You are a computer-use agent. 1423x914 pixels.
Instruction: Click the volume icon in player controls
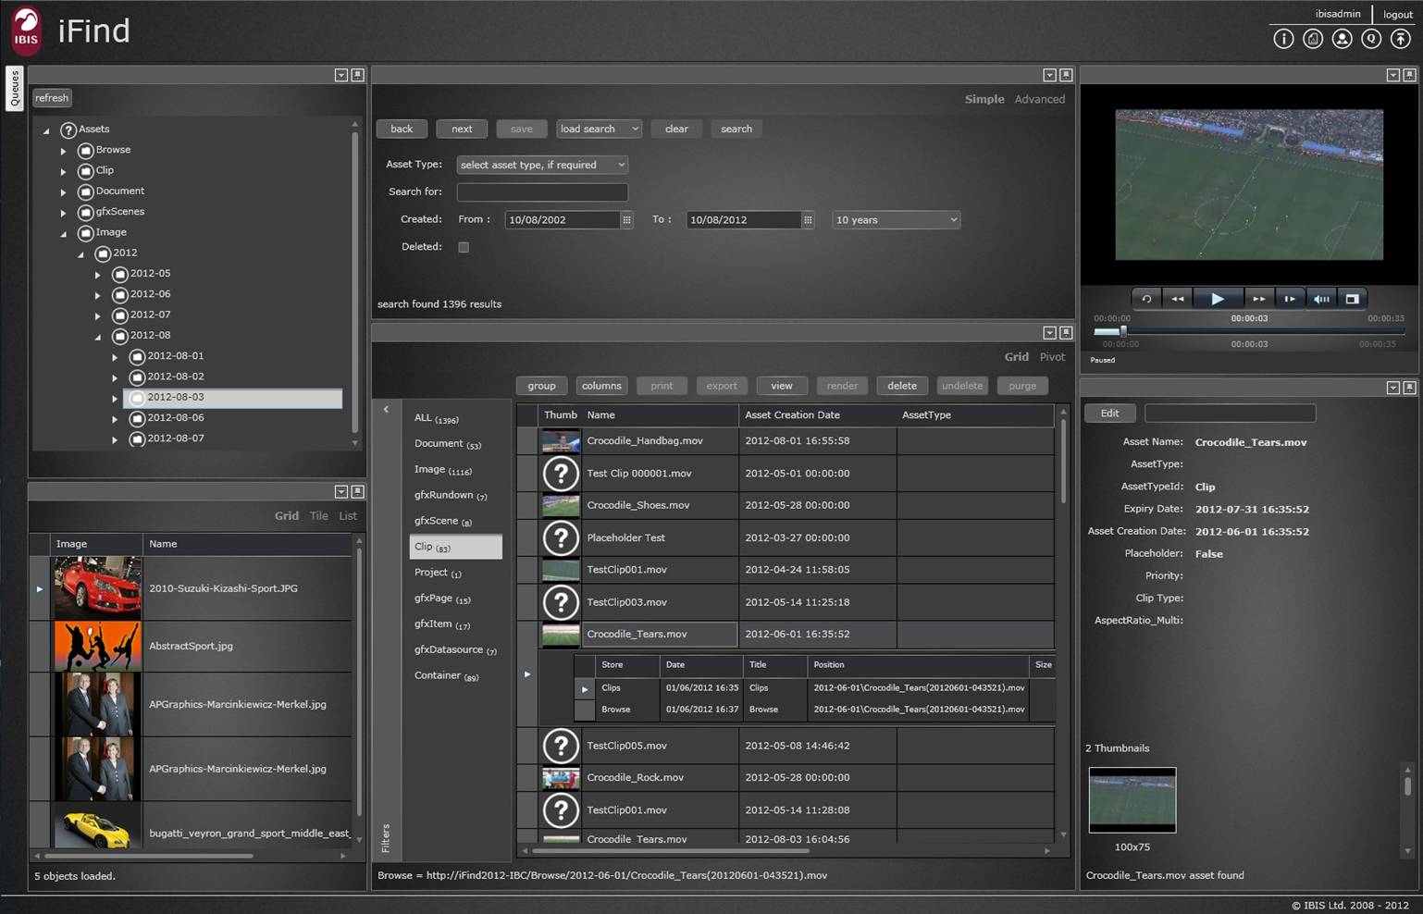pos(1321,299)
